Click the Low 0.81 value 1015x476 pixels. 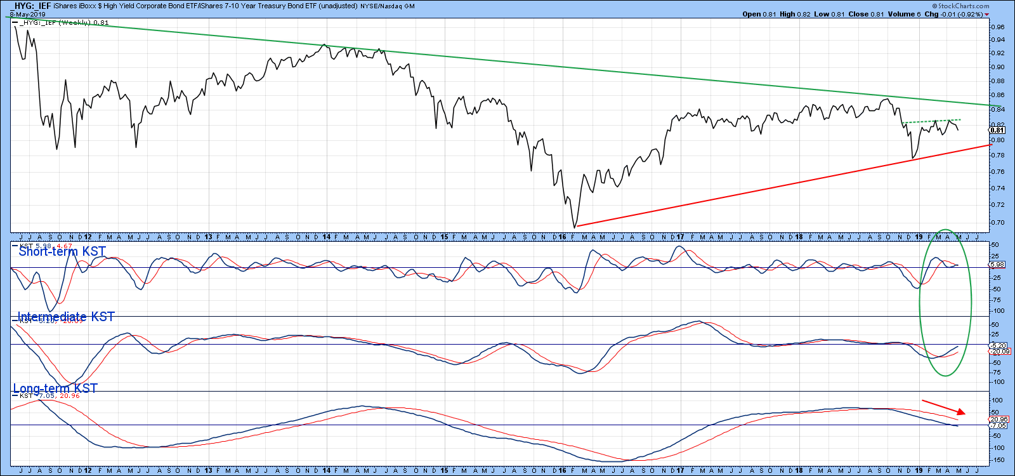(x=829, y=14)
